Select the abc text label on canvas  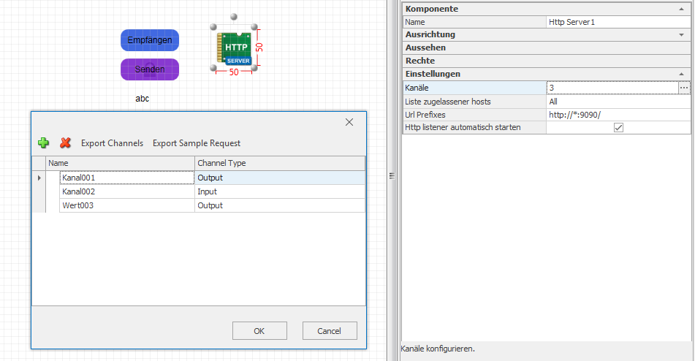click(x=143, y=99)
